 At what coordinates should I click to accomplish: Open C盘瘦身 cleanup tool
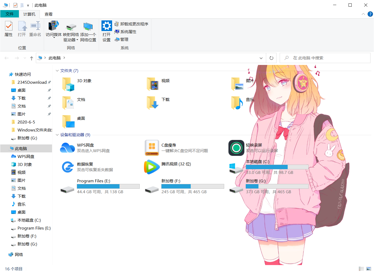152,148
